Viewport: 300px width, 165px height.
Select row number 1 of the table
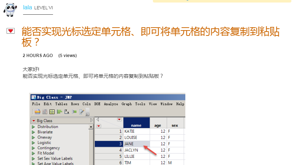pos(109,131)
